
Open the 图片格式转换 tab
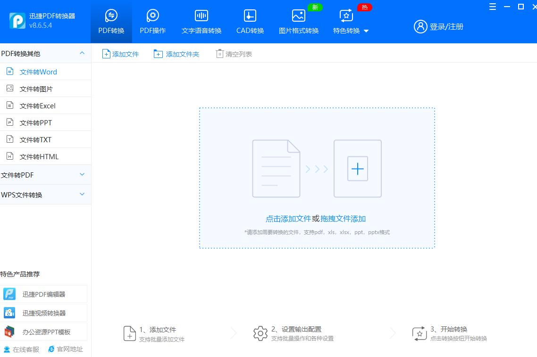tap(299, 22)
